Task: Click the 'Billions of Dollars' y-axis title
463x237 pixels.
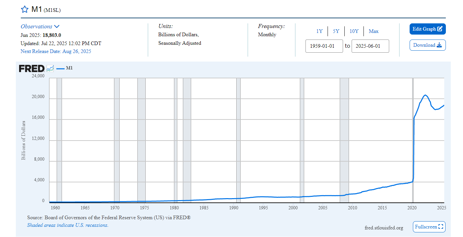Action: (23, 141)
